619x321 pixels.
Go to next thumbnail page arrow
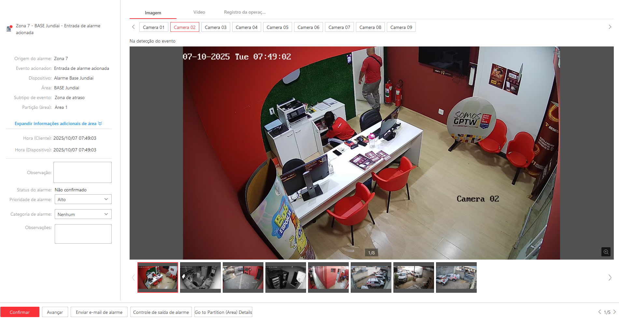(x=610, y=277)
